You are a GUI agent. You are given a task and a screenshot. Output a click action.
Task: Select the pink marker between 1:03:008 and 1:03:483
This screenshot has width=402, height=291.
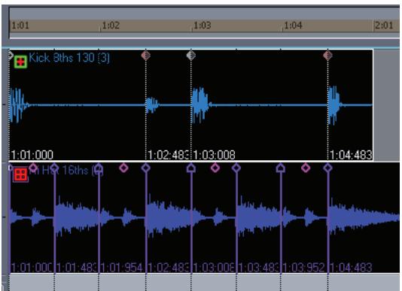215,168
